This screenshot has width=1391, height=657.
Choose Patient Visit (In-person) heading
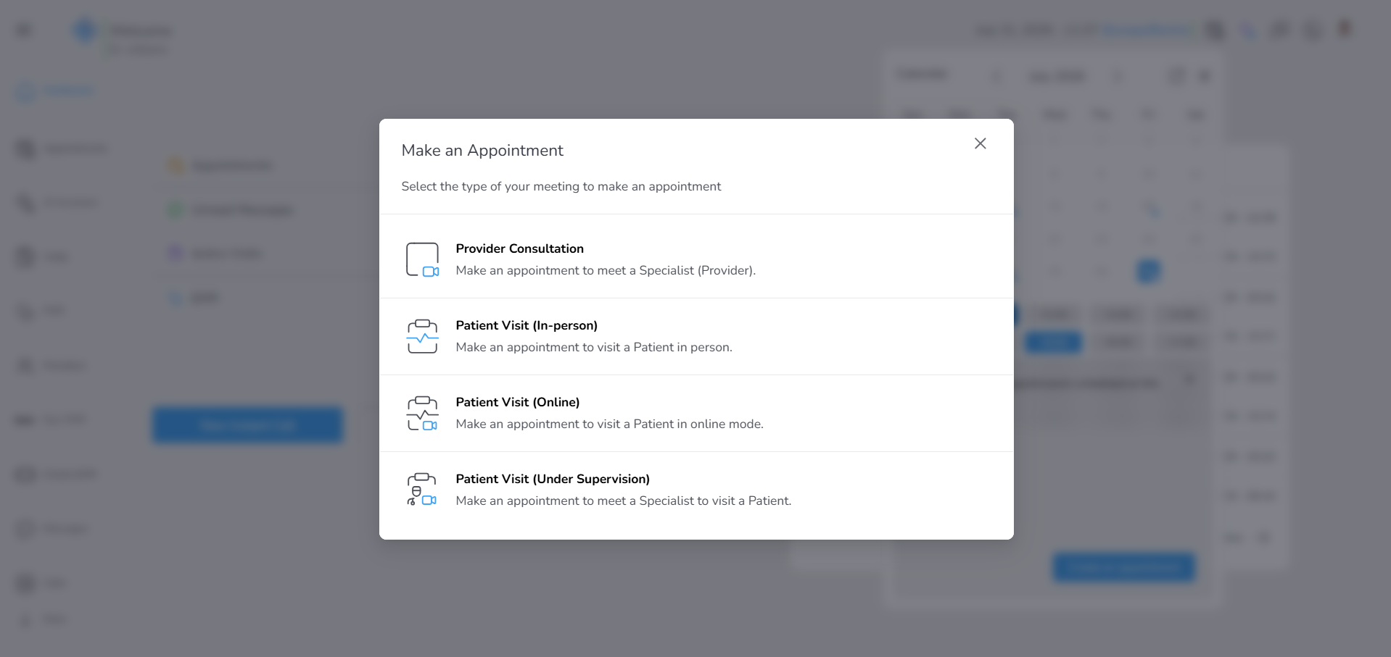[x=527, y=325]
